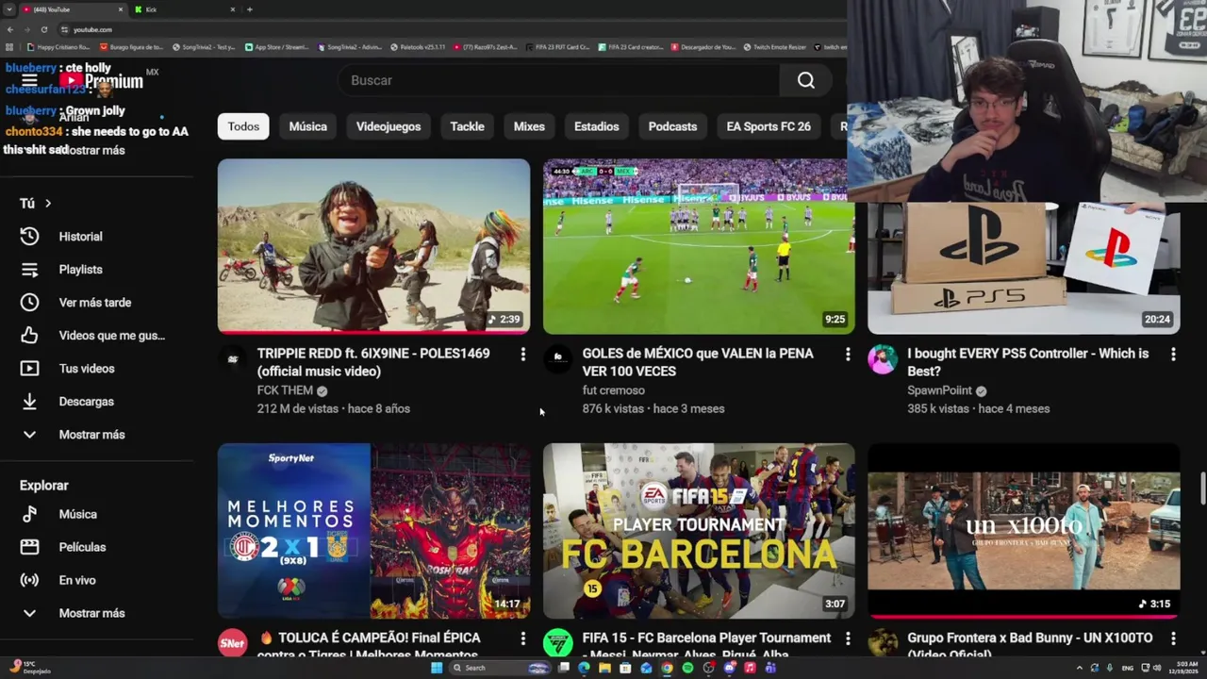
Task: Click the SNet channel avatar
Action: click(x=233, y=643)
